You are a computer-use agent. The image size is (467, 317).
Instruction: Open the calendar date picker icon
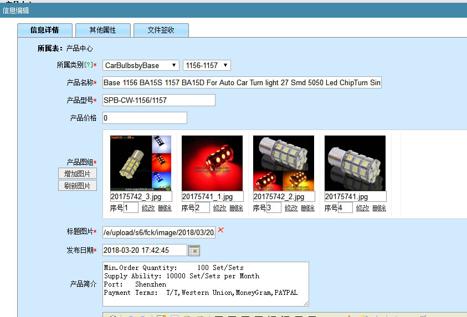click(194, 251)
